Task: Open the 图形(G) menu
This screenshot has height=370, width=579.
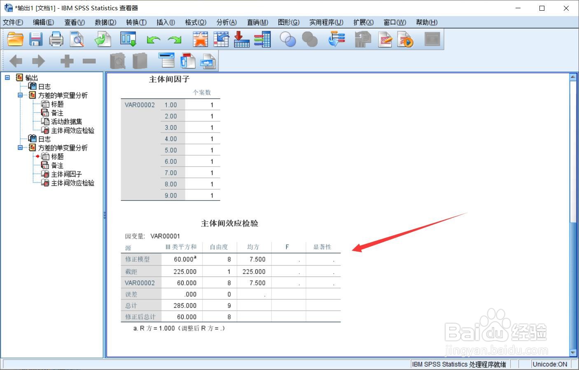Action: (x=289, y=22)
